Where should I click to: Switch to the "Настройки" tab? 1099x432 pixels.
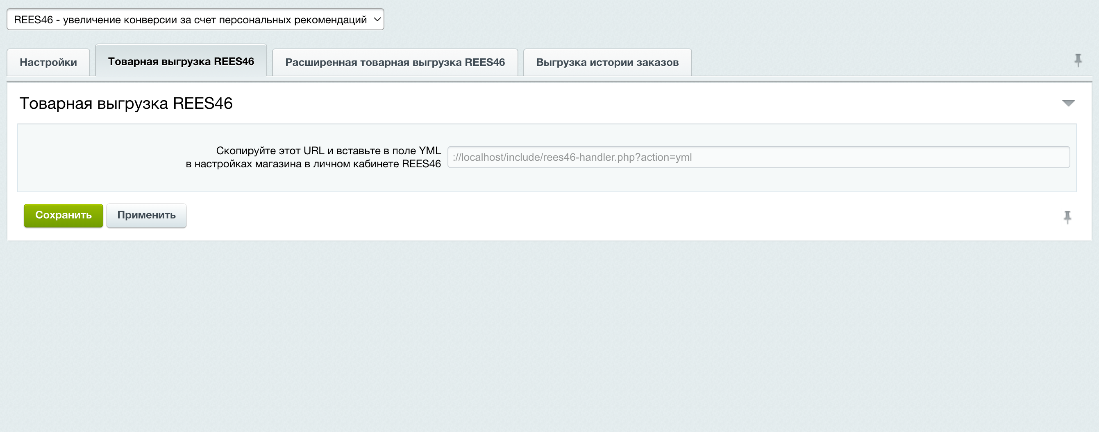48,62
